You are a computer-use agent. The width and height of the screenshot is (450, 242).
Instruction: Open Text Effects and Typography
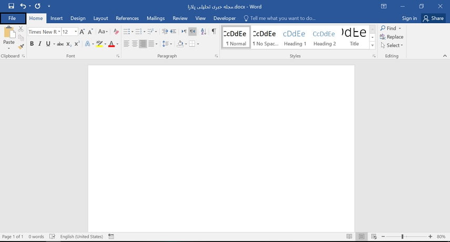point(88,44)
